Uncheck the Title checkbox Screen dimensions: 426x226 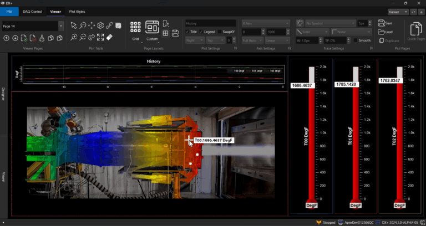188,32
